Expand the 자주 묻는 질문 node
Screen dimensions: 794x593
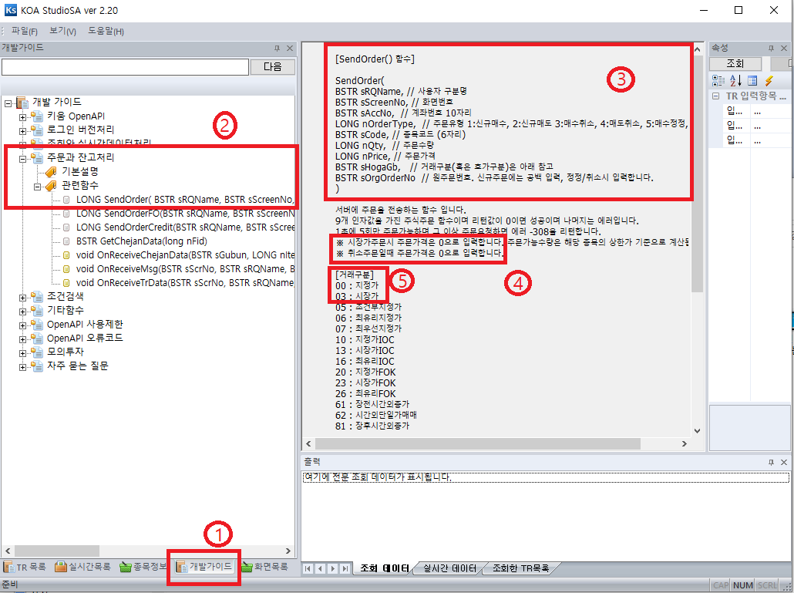(x=23, y=367)
